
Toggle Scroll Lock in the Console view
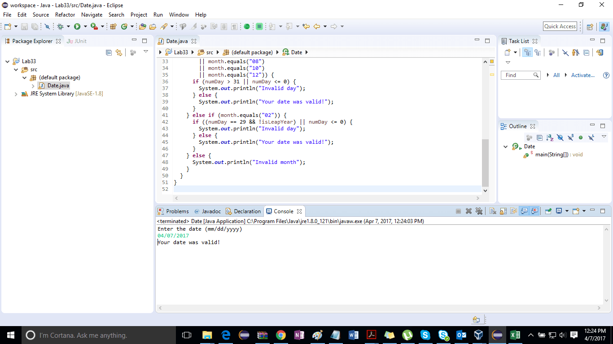pyautogui.click(x=503, y=211)
